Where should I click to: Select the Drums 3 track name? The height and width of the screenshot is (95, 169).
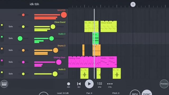(62, 46)
